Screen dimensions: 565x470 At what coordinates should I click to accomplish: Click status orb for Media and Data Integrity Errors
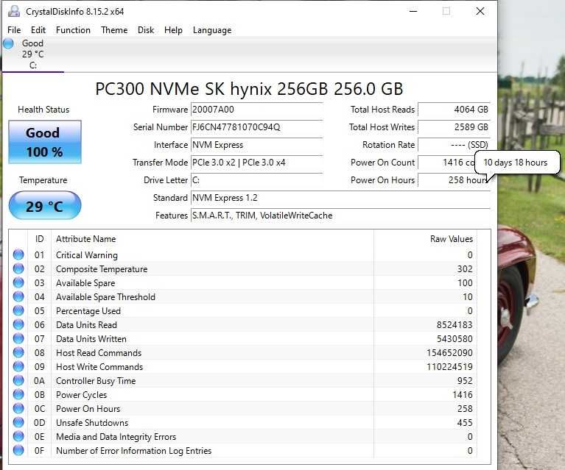pos(18,436)
